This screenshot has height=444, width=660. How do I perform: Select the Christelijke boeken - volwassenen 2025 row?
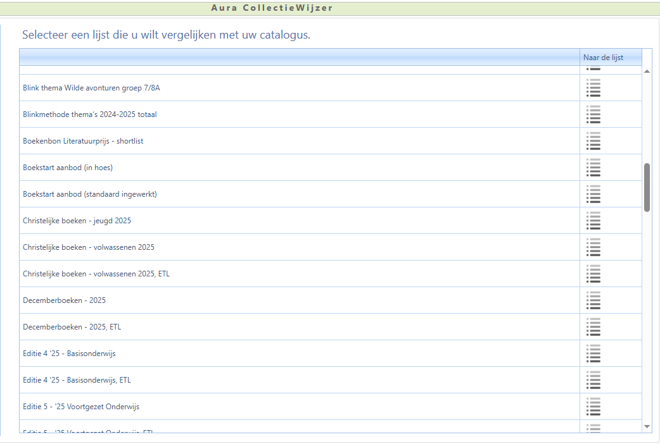click(x=89, y=247)
